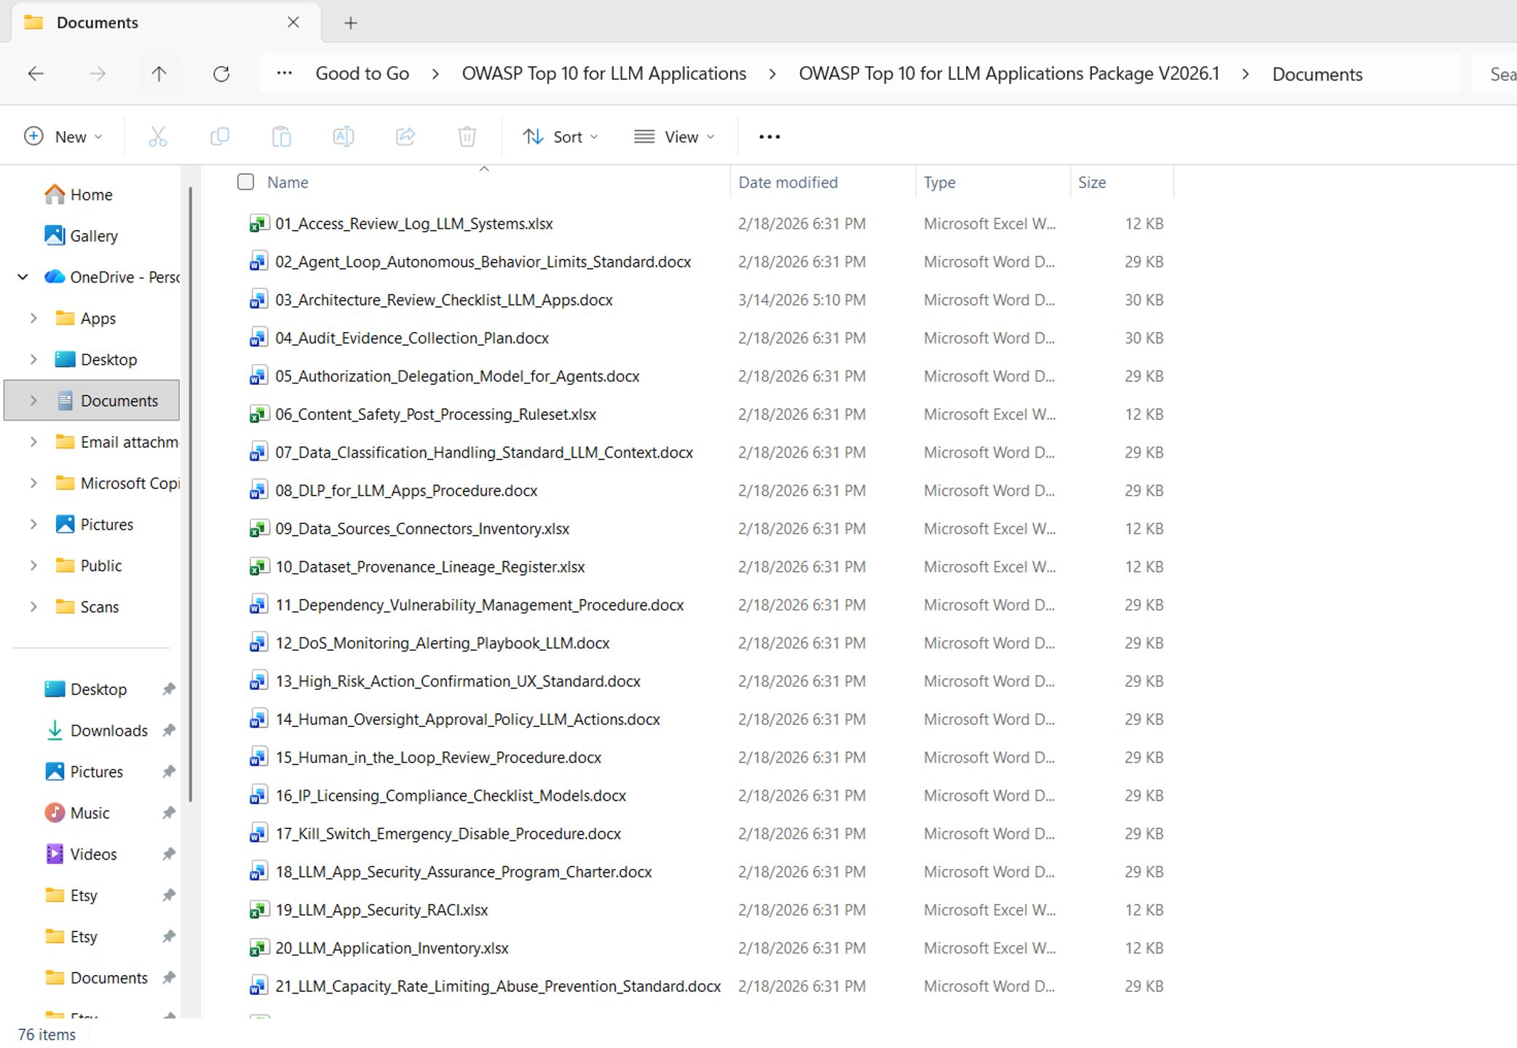
Task: Click the navigation pane vertical scrollbar
Action: (191, 495)
